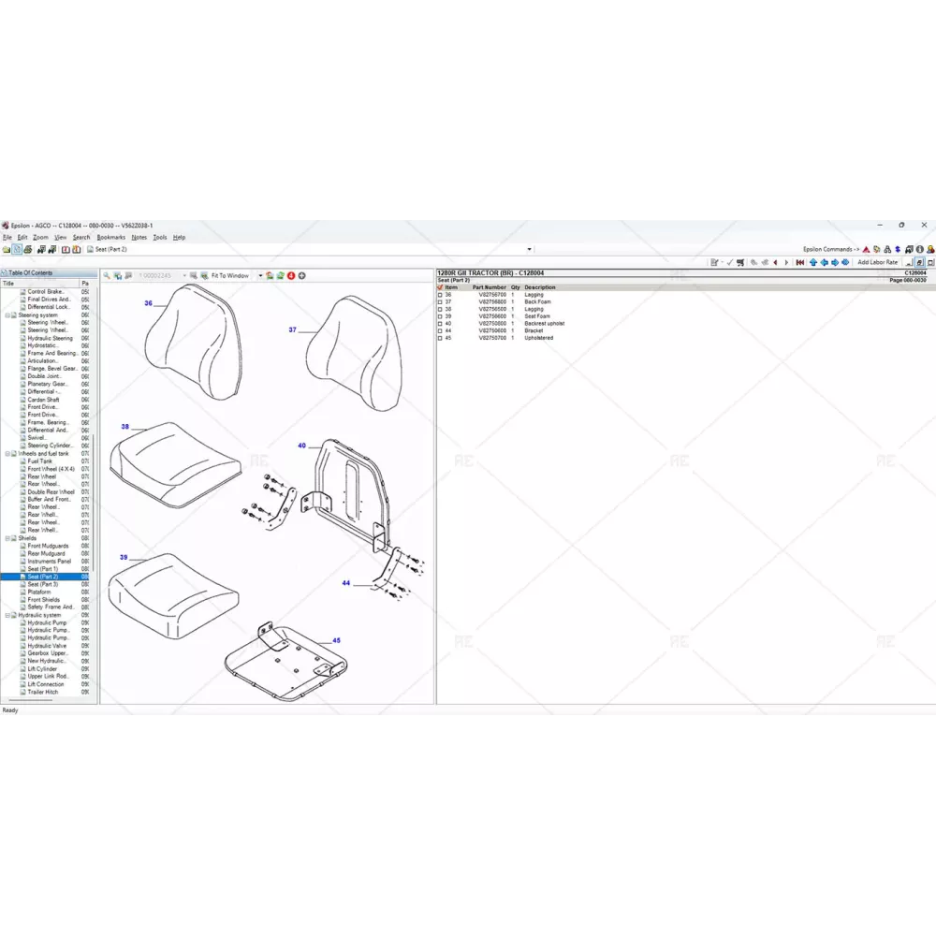Image resolution: width=936 pixels, height=936 pixels.
Task: Click the blue up arrow navigation icon
Action: coord(812,263)
